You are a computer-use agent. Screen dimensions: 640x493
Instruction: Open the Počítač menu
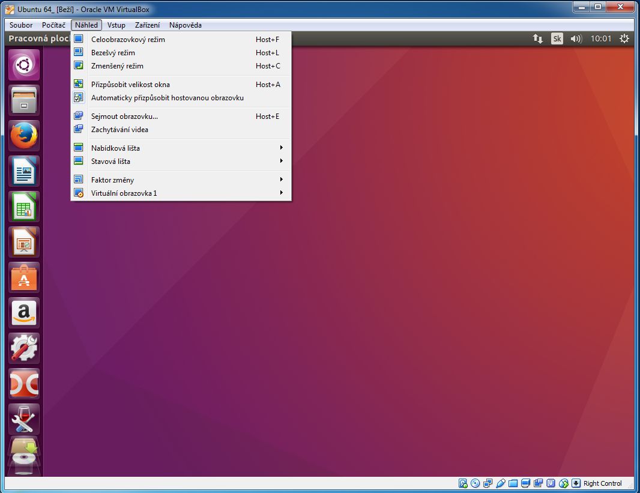[x=53, y=25]
